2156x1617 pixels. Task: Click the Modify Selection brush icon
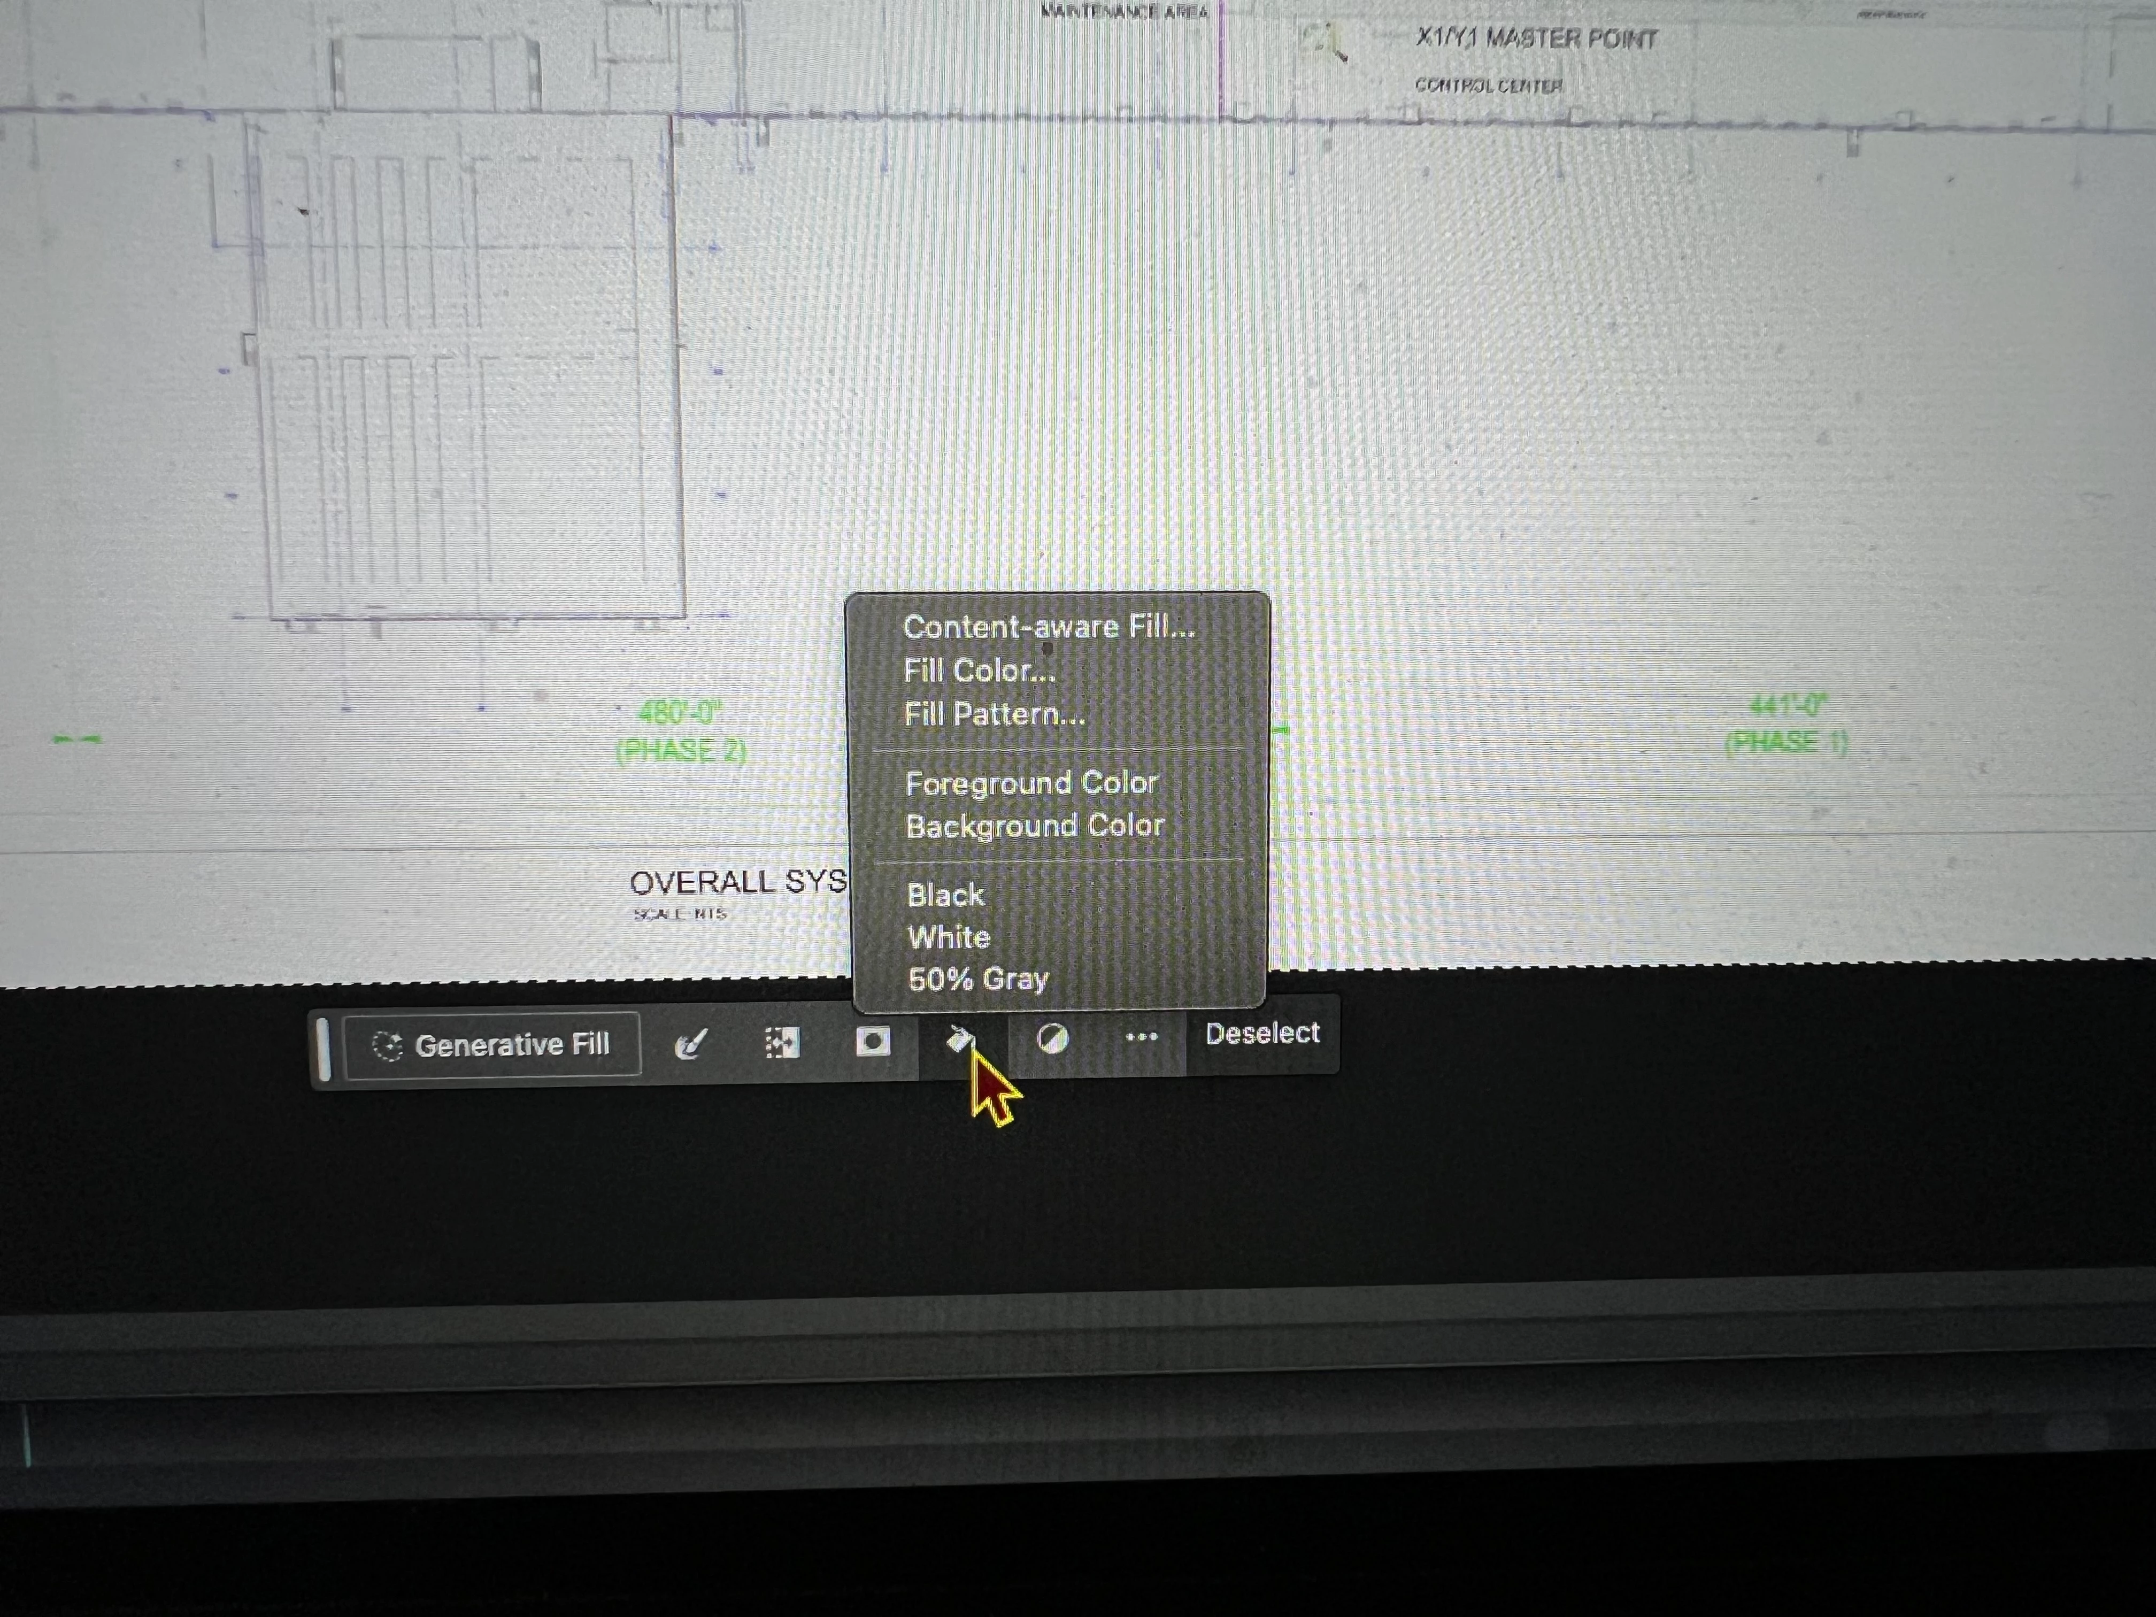(691, 1044)
